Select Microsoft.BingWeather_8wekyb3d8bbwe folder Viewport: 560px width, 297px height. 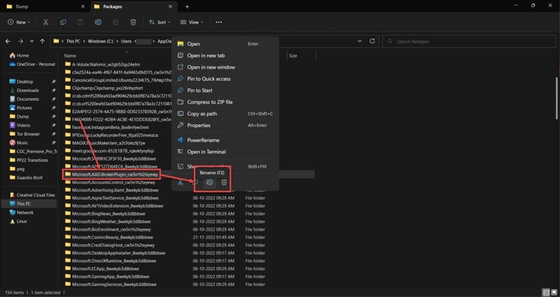point(109,222)
